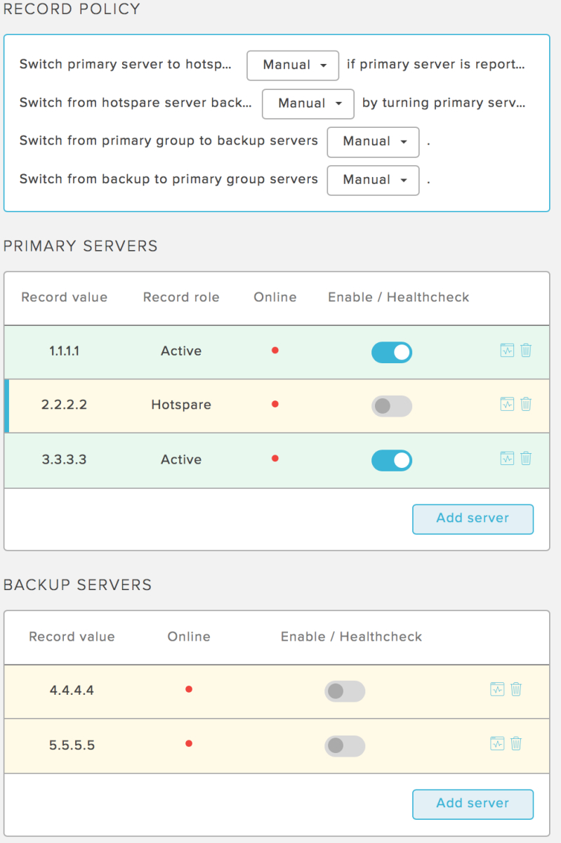Image resolution: width=561 pixels, height=843 pixels.
Task: Delete server 1.1.1.1 with trash icon
Action: pyautogui.click(x=526, y=350)
